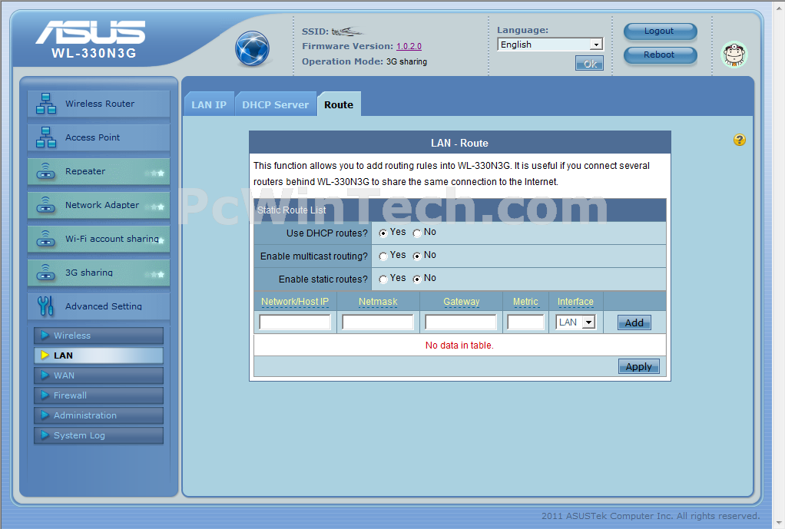Screen dimensions: 785x529
Task: Open the LAN advanced settings menu
Action: (x=98, y=355)
